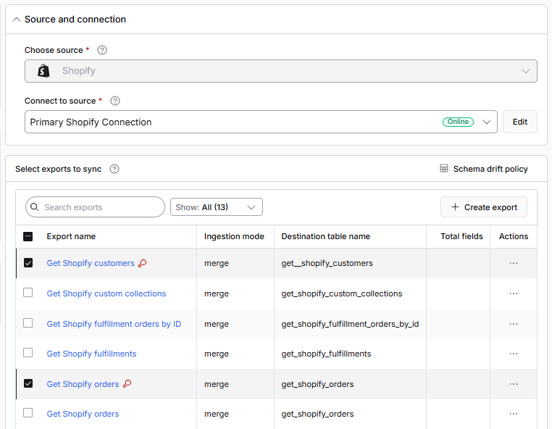
Task: Open actions menu for Get Shopify fulfillments row
Action: pyautogui.click(x=514, y=354)
